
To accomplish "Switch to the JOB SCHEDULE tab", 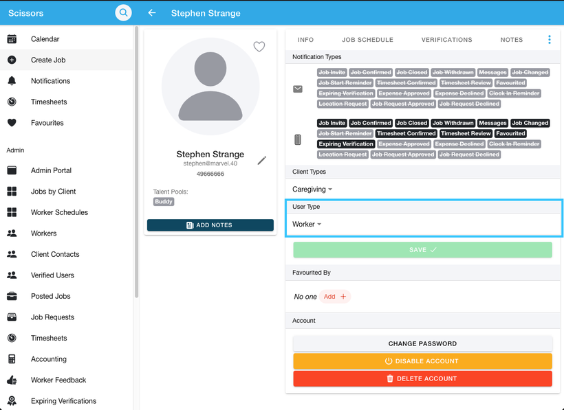I will [367, 40].
